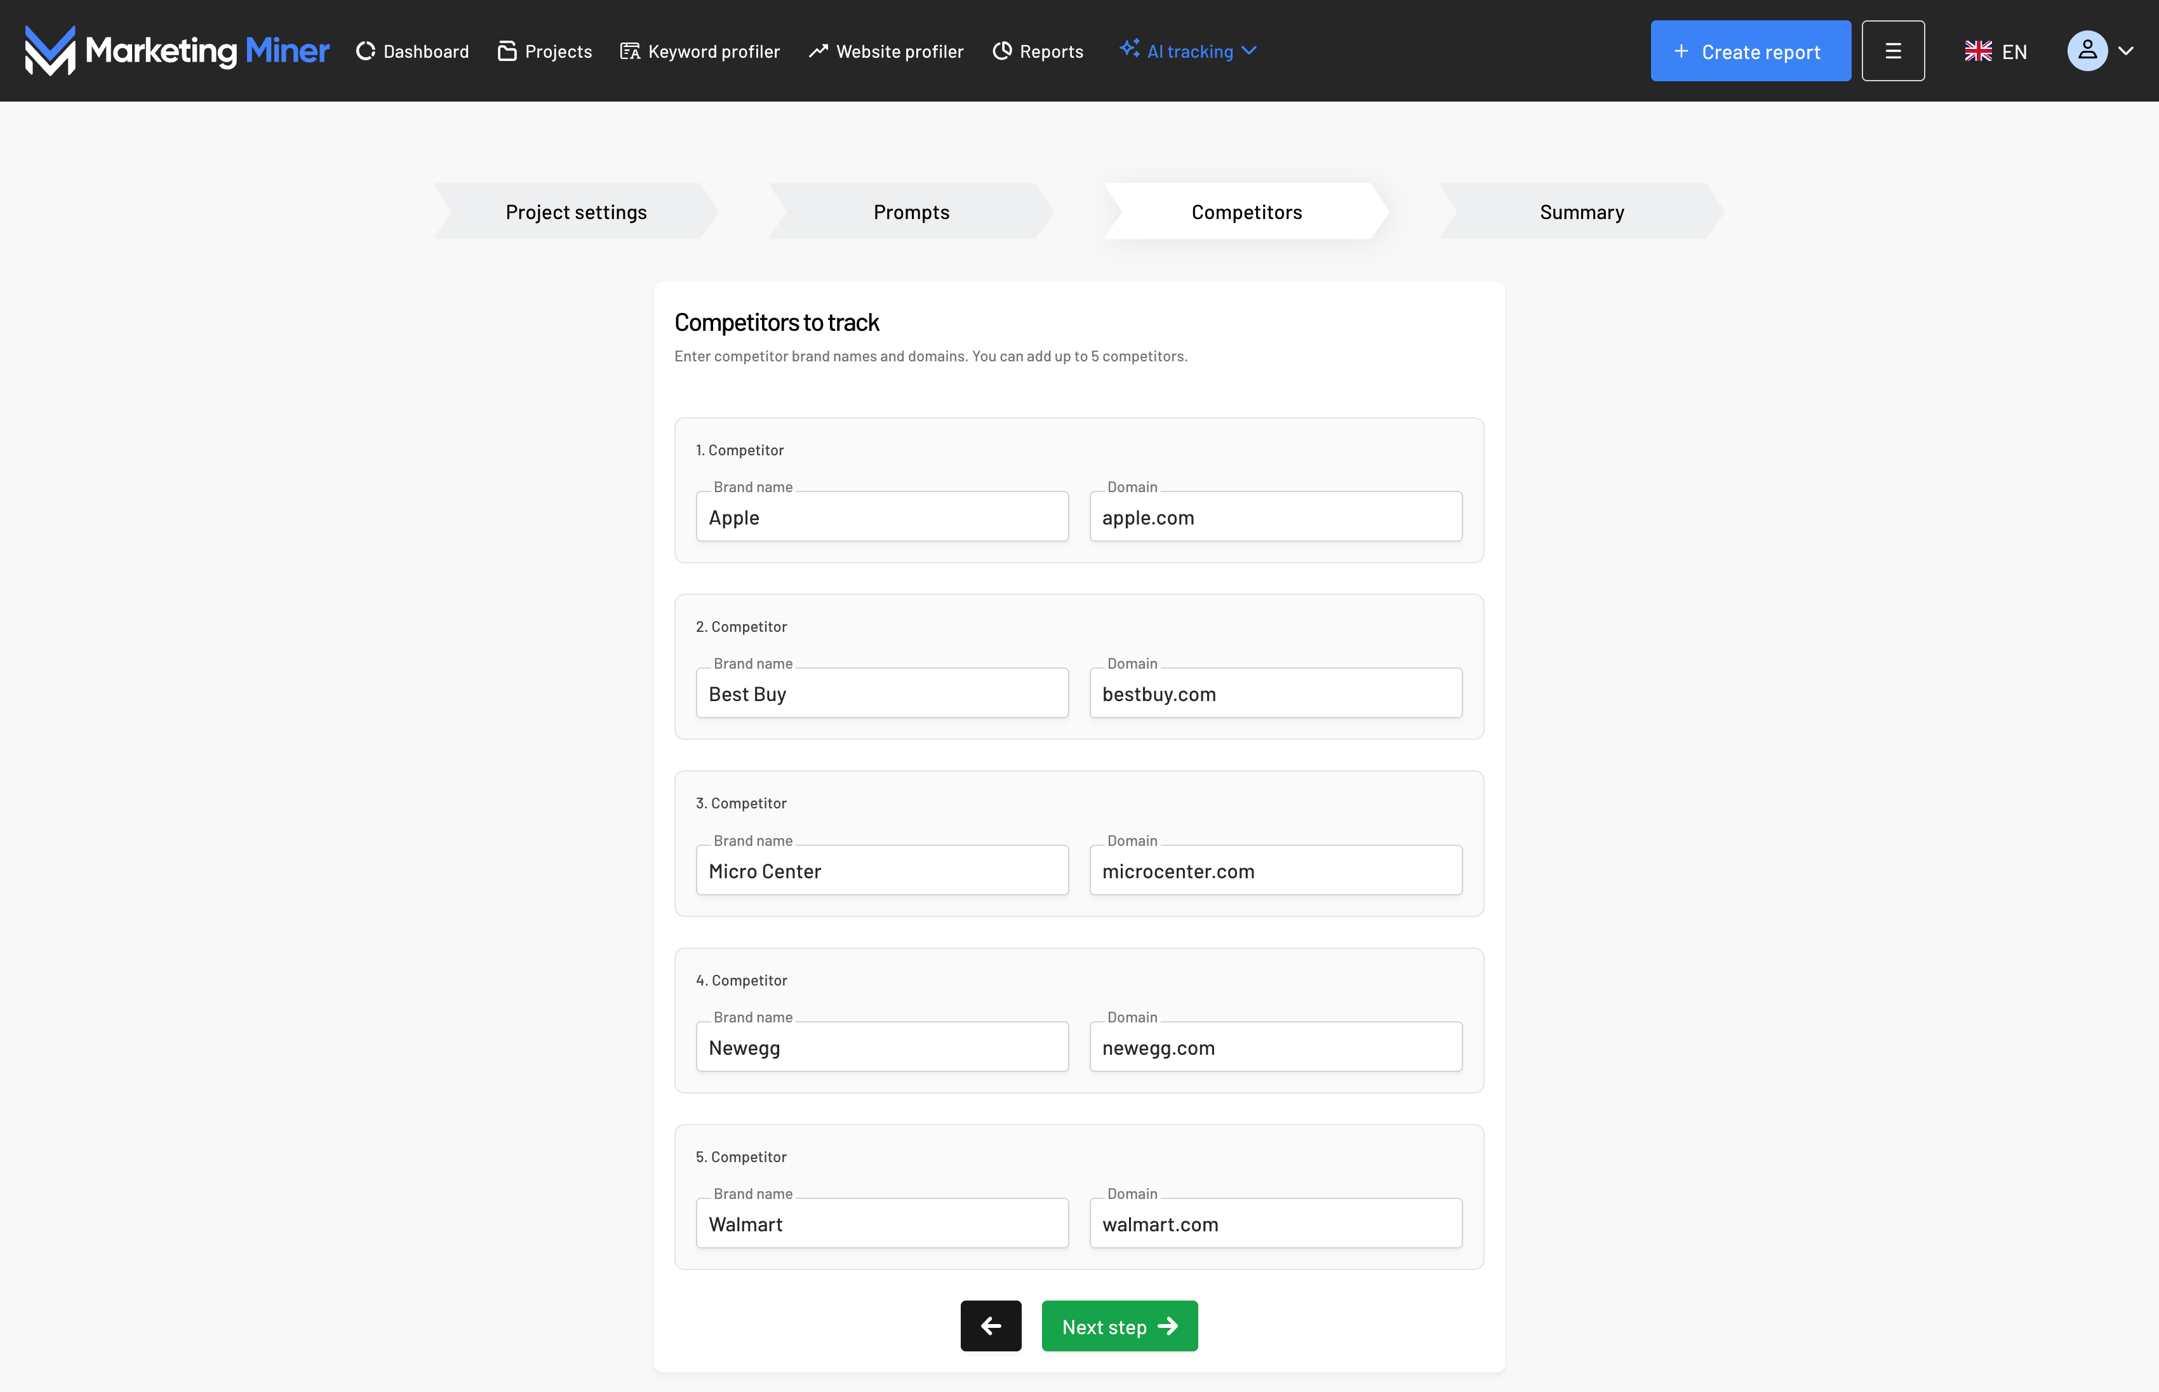Open Website profiler tool

(x=886, y=51)
